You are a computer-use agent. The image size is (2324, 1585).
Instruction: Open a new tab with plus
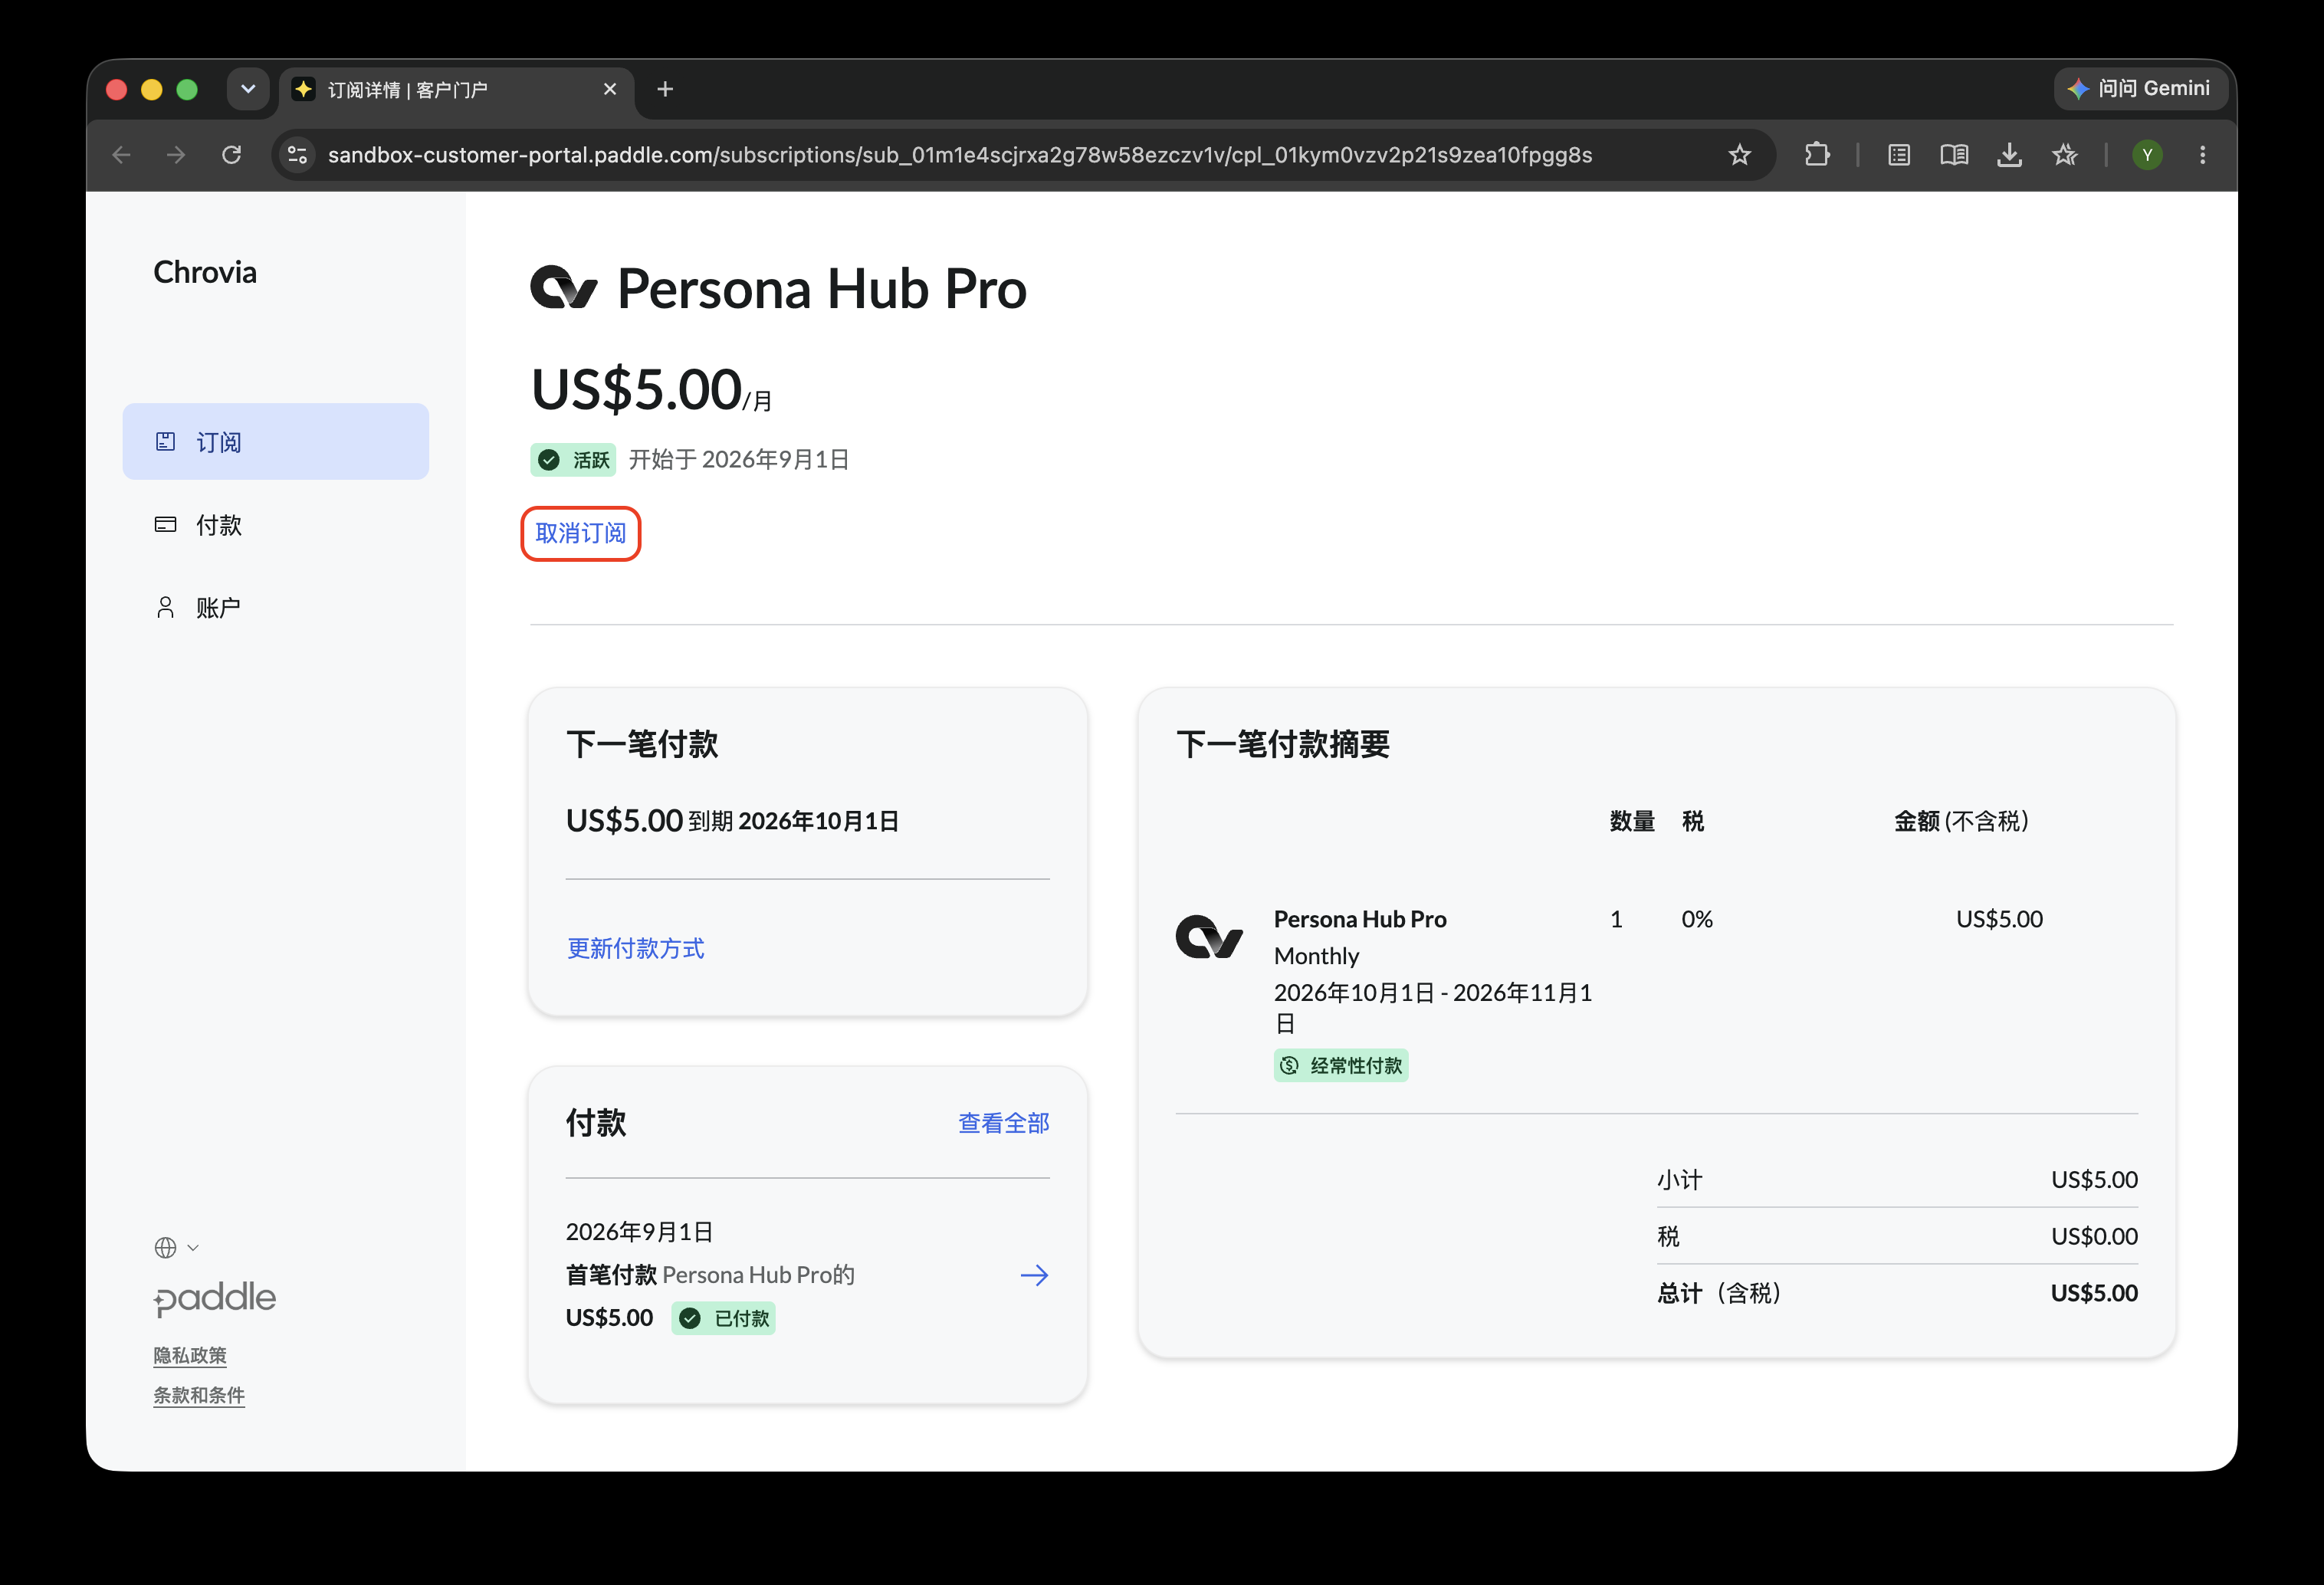point(665,89)
